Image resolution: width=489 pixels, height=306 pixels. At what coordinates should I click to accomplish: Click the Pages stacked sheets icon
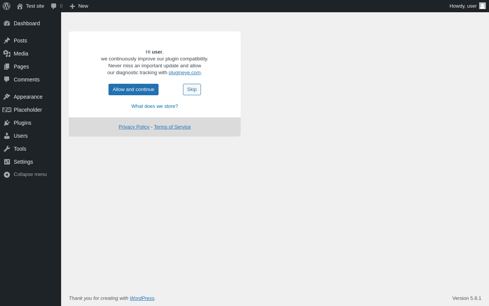(7, 67)
